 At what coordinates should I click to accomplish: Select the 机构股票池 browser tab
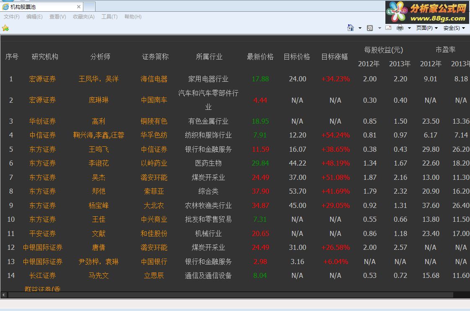41,7
